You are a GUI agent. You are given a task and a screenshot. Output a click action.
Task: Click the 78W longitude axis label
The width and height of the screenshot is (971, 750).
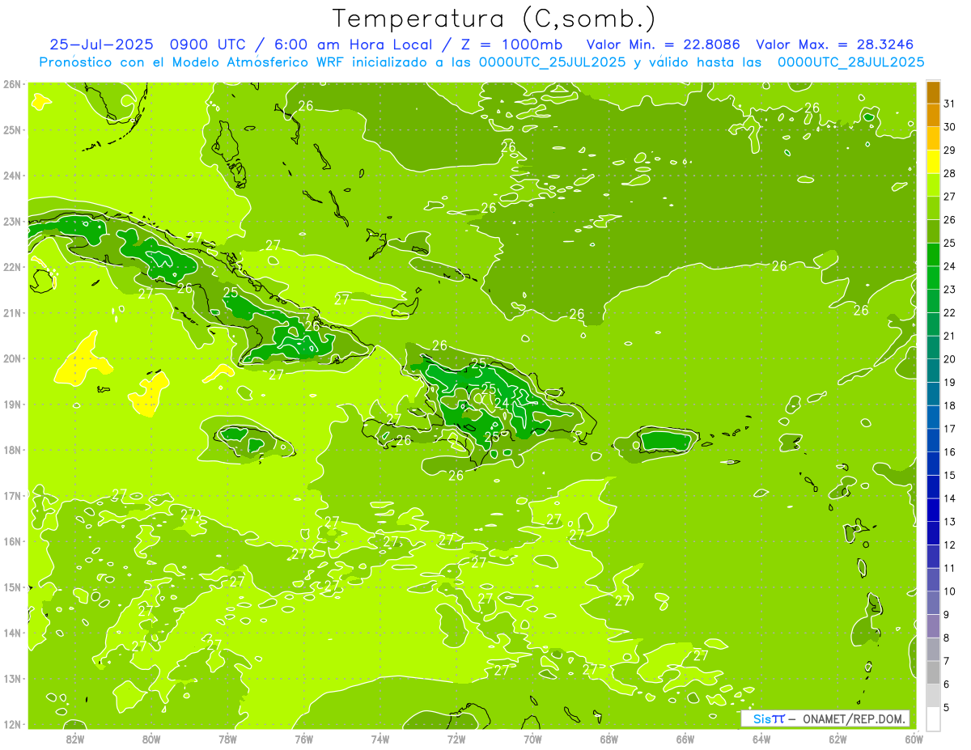pos(227,739)
